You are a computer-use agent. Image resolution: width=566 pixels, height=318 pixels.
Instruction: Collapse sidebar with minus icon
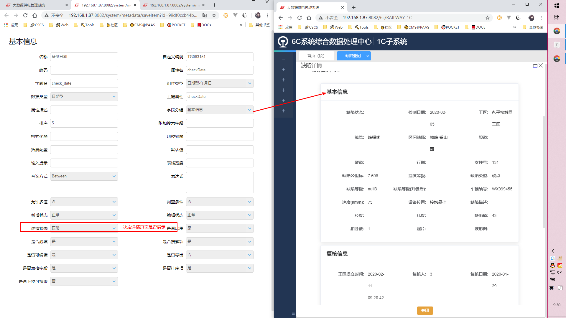point(284,59)
